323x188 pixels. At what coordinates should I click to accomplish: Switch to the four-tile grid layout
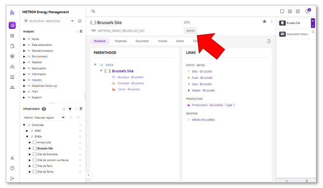pos(298,12)
